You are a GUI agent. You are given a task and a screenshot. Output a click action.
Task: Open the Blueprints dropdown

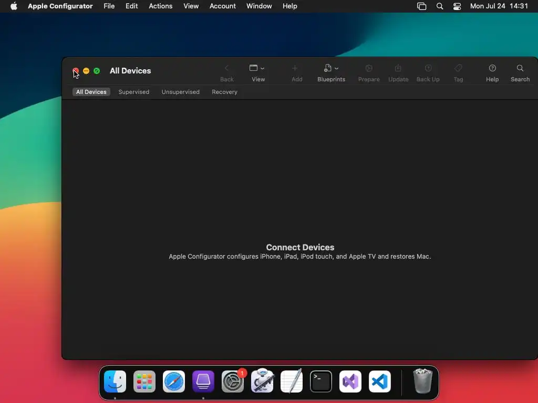(331, 73)
